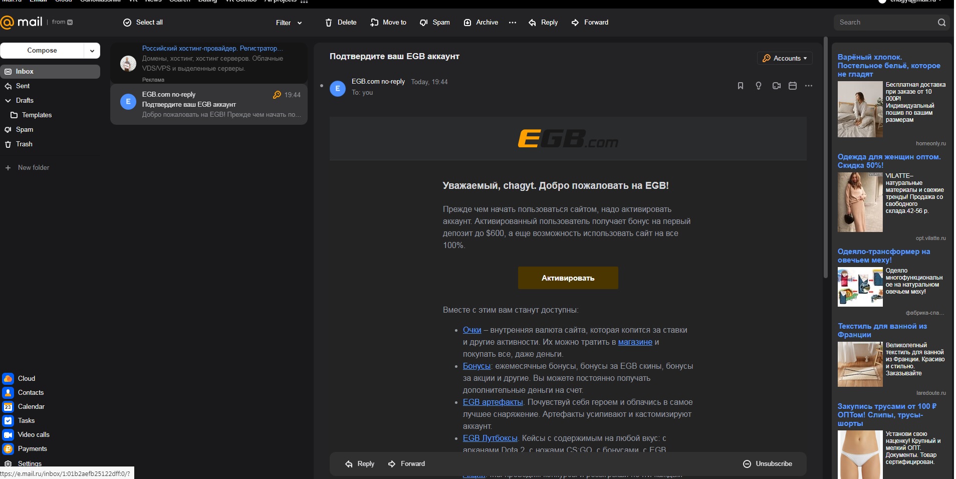Open Video calls from the sidebar
This screenshot has width=956, height=479.
pos(26,434)
